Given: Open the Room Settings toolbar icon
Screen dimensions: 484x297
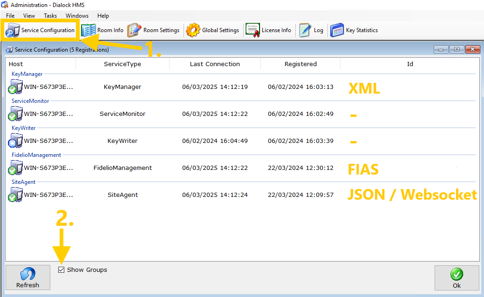Looking at the screenshot, I should pyautogui.click(x=134, y=30).
